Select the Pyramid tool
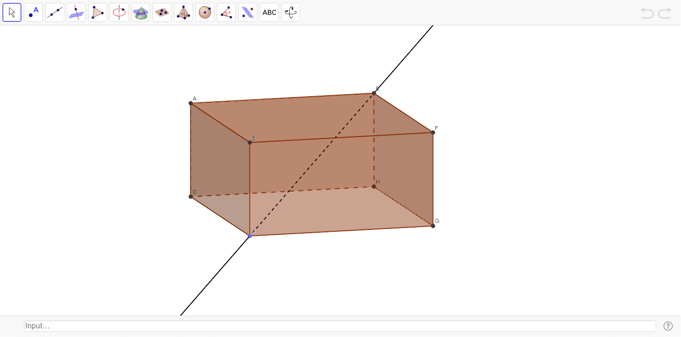This screenshot has height=337, width=681. tap(183, 12)
